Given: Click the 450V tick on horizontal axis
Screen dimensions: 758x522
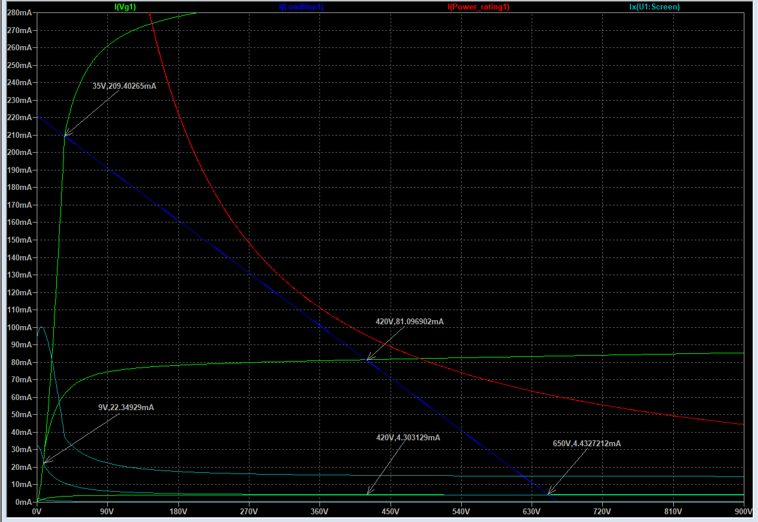Looking at the screenshot, I should pyautogui.click(x=390, y=511).
